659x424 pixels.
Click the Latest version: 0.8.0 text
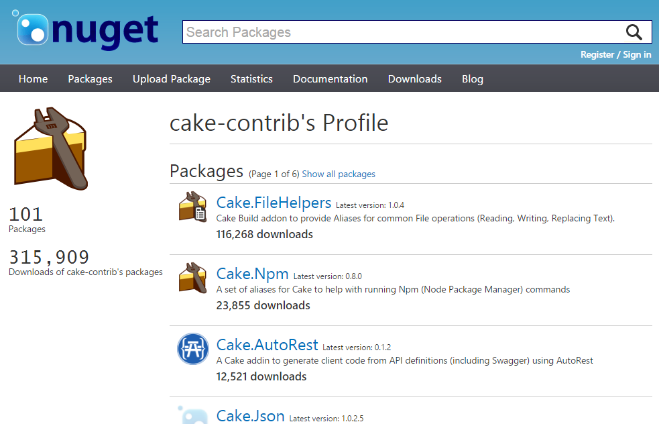pyautogui.click(x=327, y=276)
